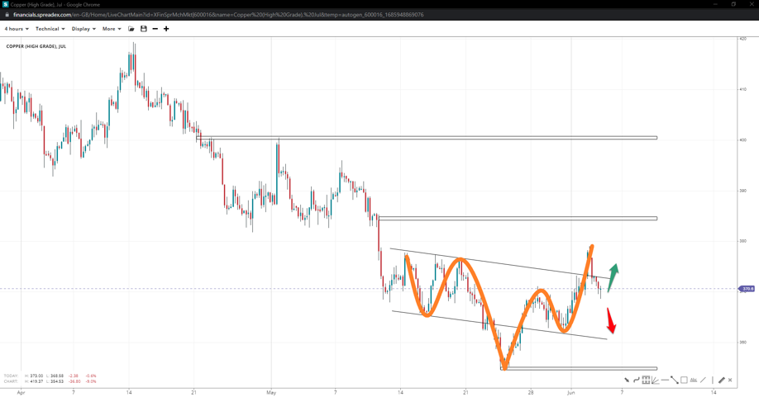
Task: Zoom out with the minus icon
Action: pyautogui.click(x=155, y=29)
